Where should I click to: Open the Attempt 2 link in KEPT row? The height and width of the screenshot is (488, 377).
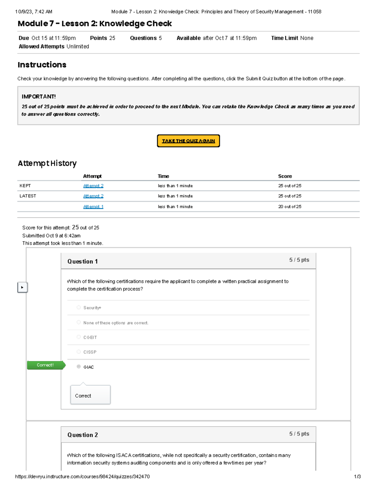tap(93, 186)
